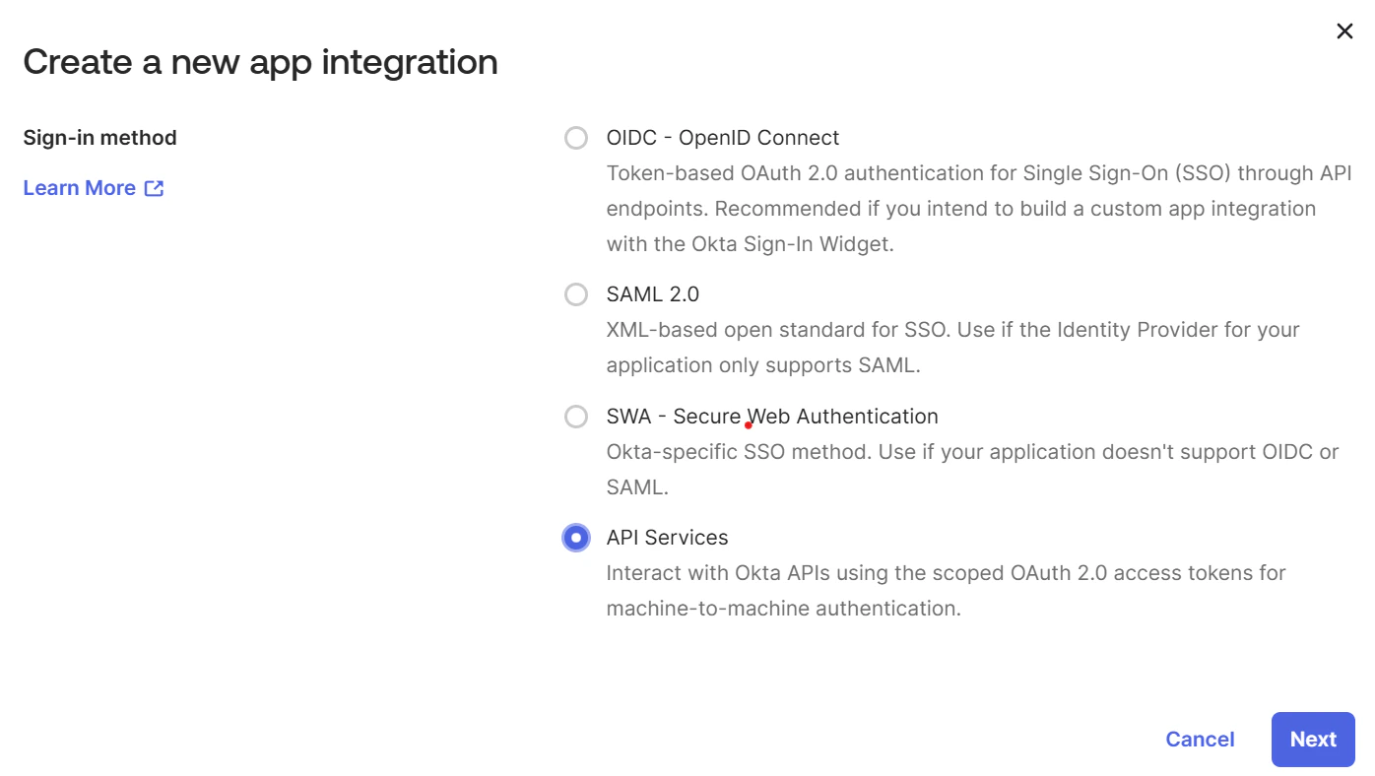
Task: Select the OIDC - OpenID Connect sign-in method
Action: 576,138
